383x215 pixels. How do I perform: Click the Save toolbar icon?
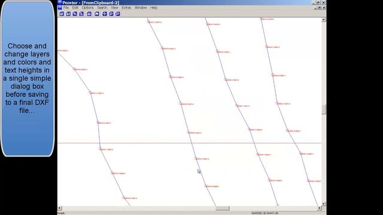click(68, 14)
